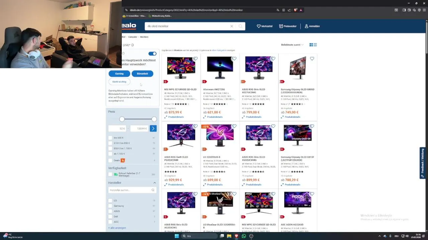Check the 'bis 600 €' price filter
The height and width of the screenshot is (240, 428).
(110, 138)
